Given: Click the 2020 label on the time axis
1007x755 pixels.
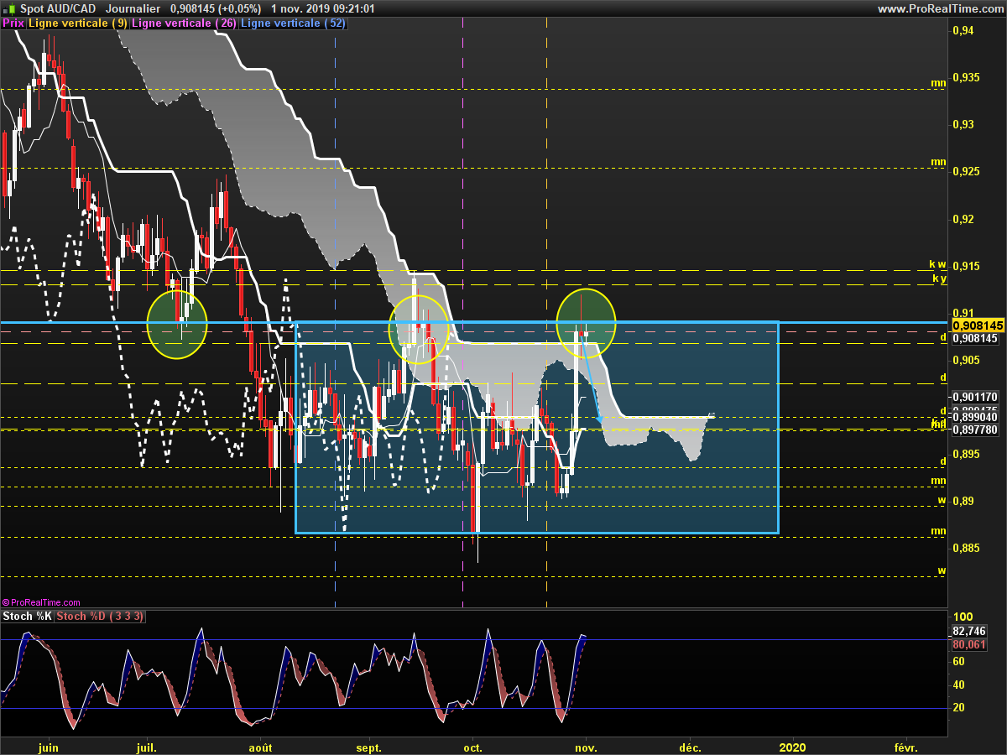Looking at the screenshot, I should coord(792,747).
